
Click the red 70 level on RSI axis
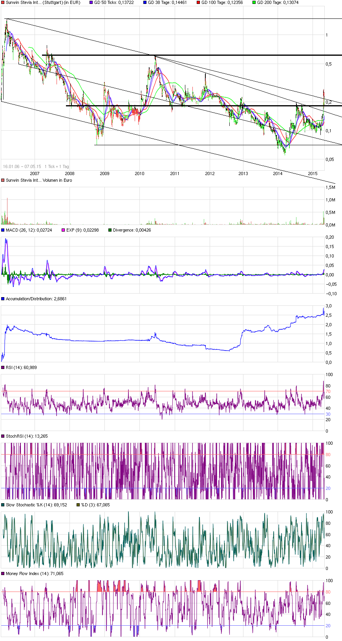328,391
